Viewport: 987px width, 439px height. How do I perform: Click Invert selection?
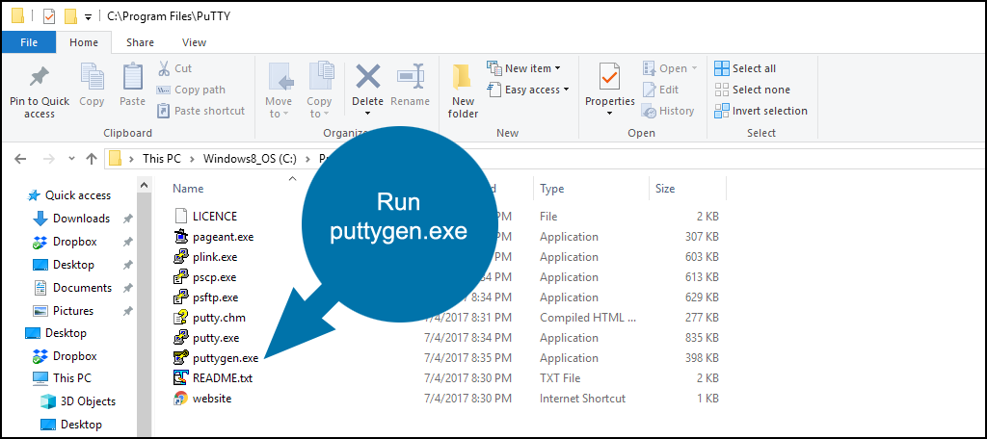click(x=761, y=111)
